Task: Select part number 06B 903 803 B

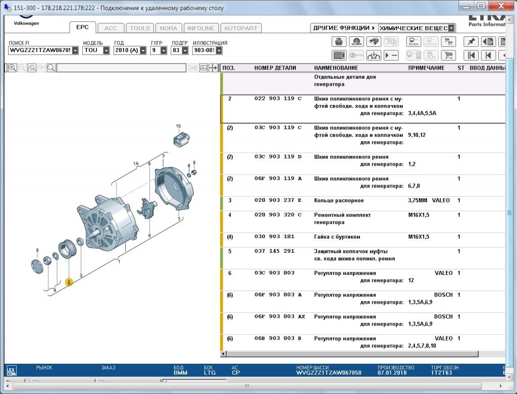Action: [278, 339]
